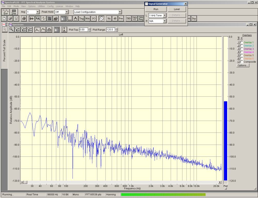
Task: Toggle the Composite overlay checkbox
Action: [x=242, y=62]
